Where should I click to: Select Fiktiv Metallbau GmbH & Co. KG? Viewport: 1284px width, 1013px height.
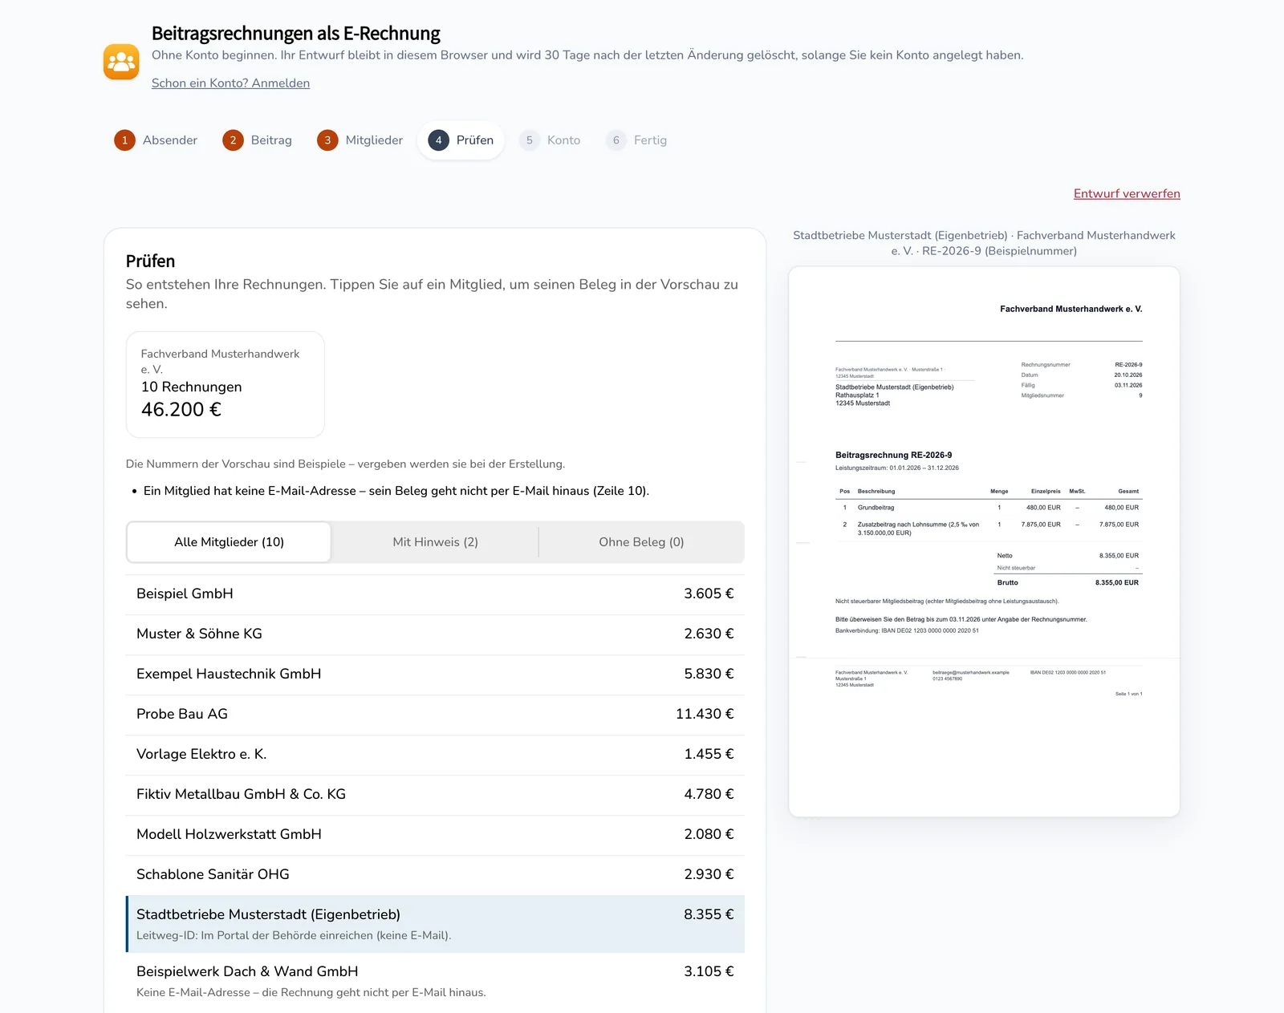435,795
